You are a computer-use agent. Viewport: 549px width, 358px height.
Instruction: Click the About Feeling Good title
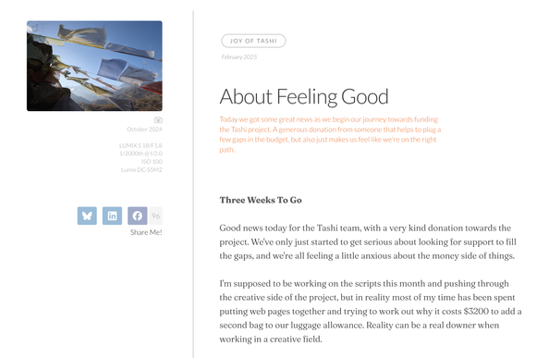point(304,97)
